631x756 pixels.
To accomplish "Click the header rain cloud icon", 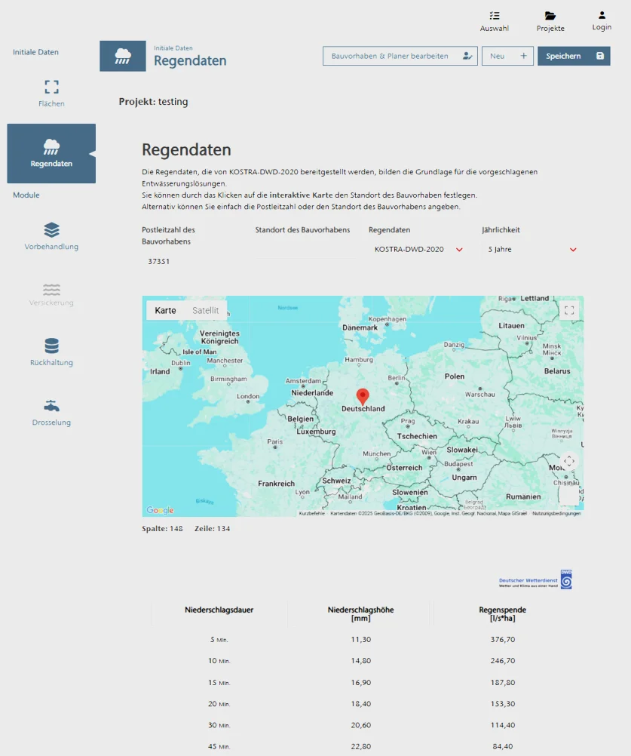I will (123, 56).
